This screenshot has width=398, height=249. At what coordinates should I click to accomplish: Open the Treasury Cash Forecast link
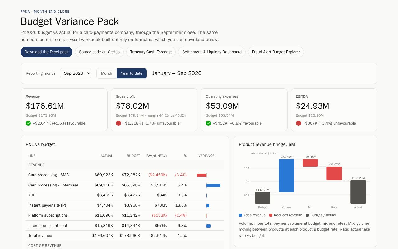point(151,52)
